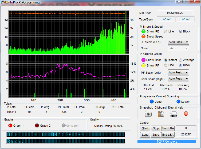The width and height of the screenshot is (201, 149).
Task: Select Instant jitter radio button
Action: coord(166,60)
